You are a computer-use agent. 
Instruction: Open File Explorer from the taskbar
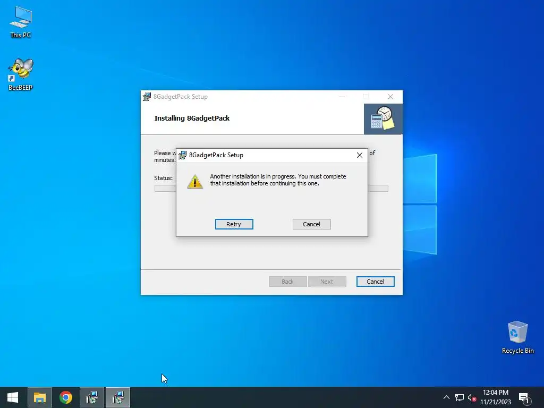click(x=39, y=397)
